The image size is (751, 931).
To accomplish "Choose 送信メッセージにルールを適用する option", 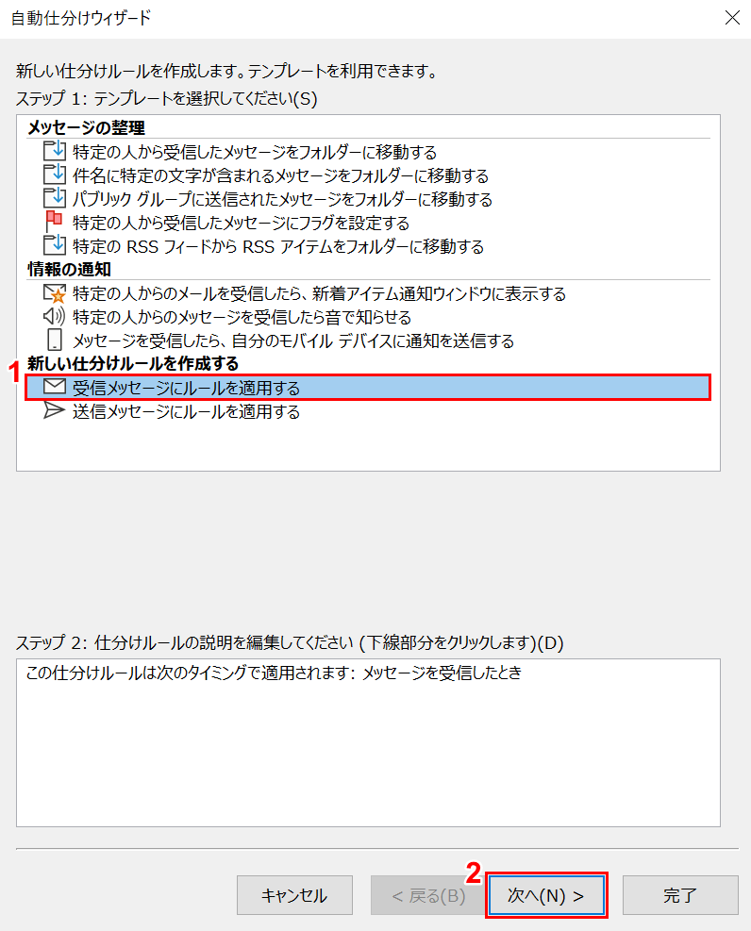I will point(187,411).
